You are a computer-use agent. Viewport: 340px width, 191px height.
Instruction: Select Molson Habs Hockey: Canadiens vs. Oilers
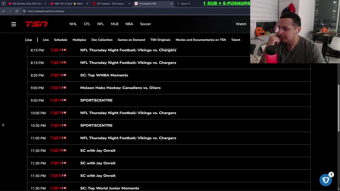120,88
